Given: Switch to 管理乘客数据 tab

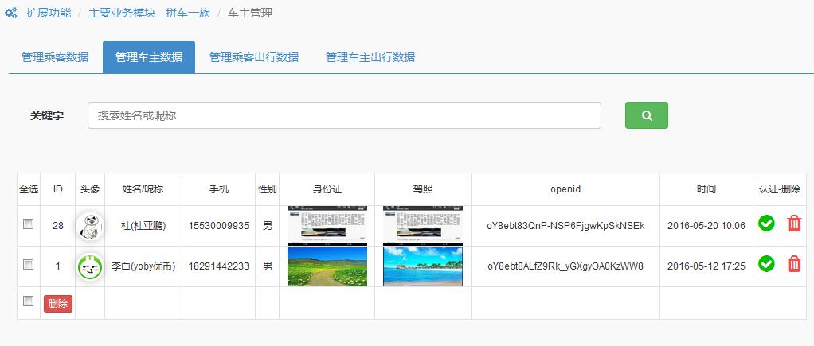Looking at the screenshot, I should 55,57.
